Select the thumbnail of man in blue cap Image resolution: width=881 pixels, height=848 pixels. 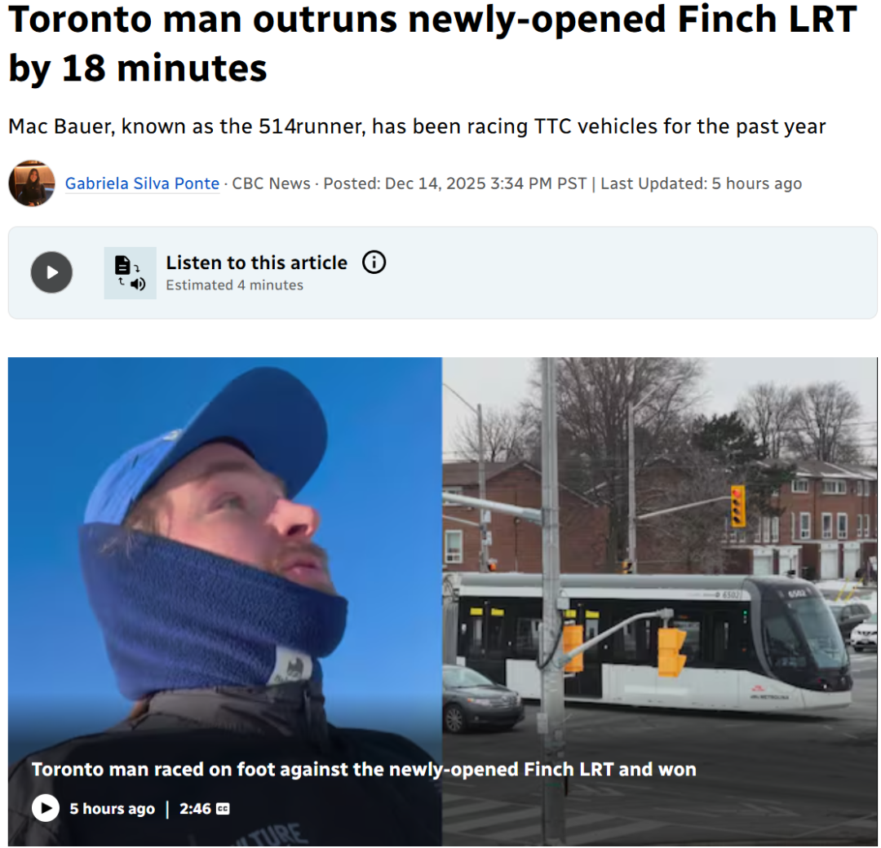tap(225, 602)
